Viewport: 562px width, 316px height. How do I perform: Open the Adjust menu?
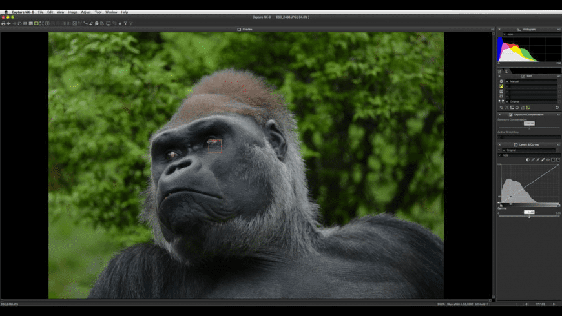coord(85,12)
